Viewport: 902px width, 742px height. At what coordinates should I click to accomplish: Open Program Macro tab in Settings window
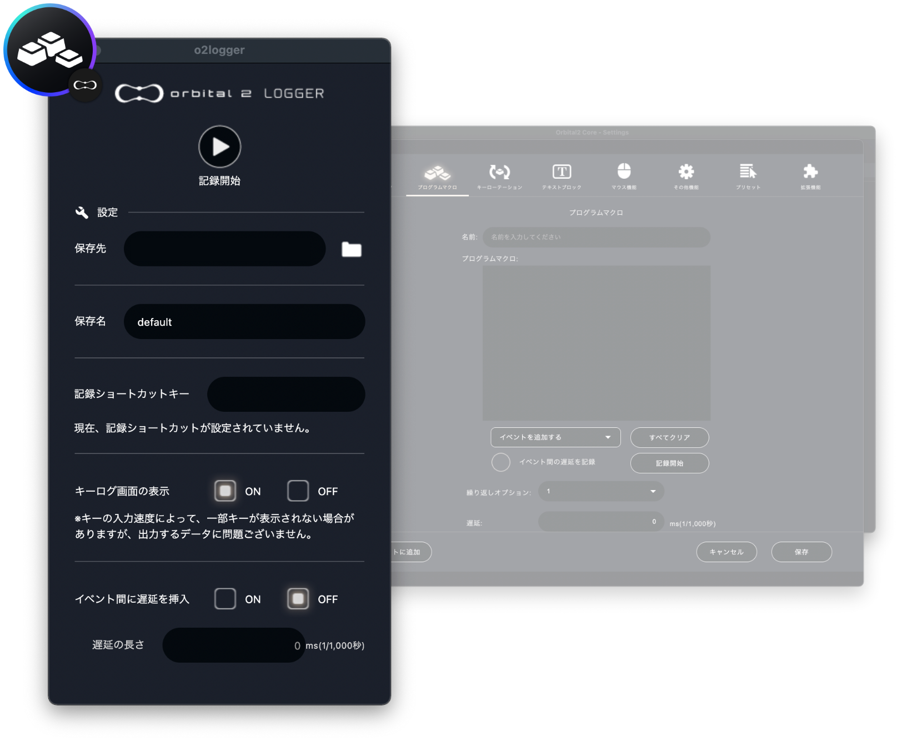[x=437, y=177]
